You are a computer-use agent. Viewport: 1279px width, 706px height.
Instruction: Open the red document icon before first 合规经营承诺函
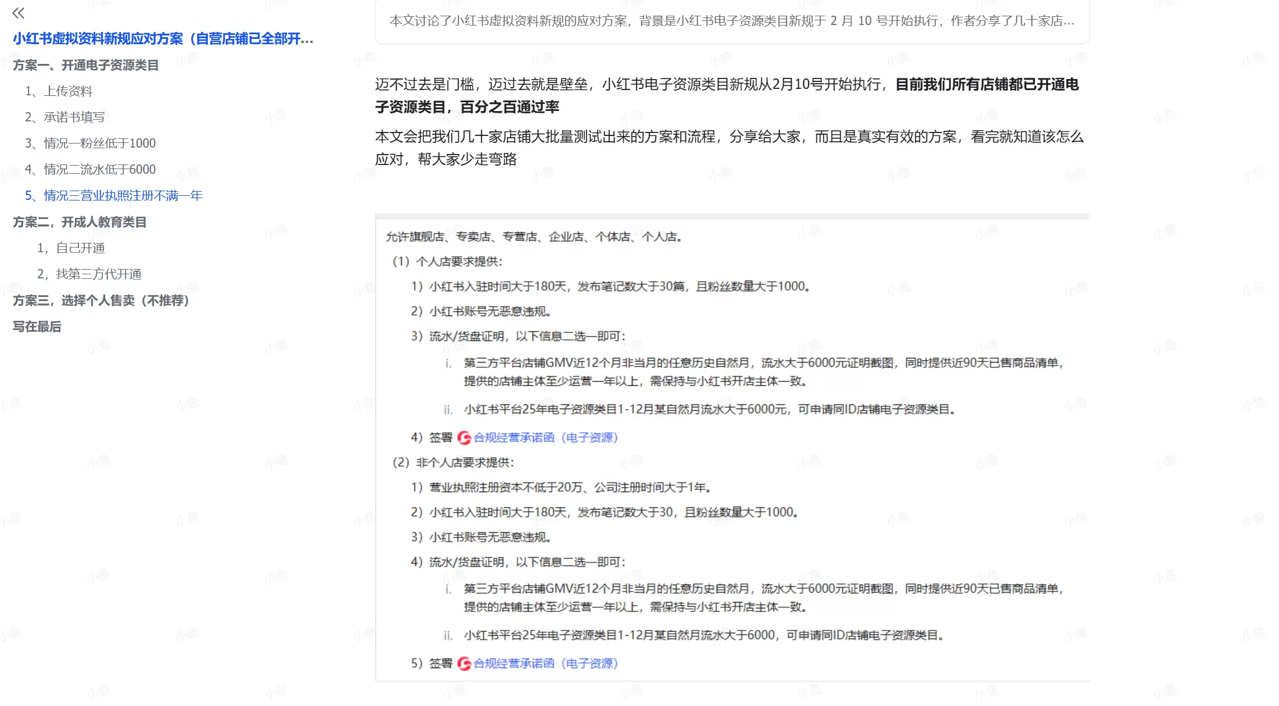pos(464,438)
